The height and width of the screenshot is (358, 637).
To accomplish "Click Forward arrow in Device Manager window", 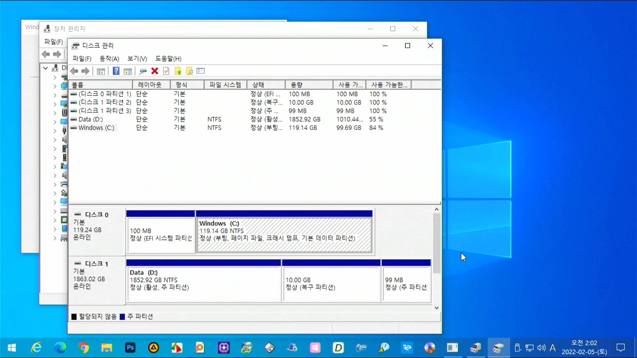I will (x=57, y=54).
